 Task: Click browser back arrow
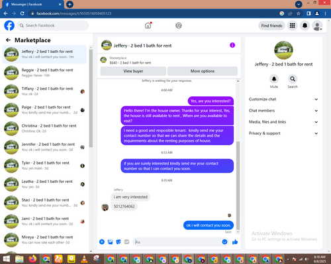pos(6,13)
